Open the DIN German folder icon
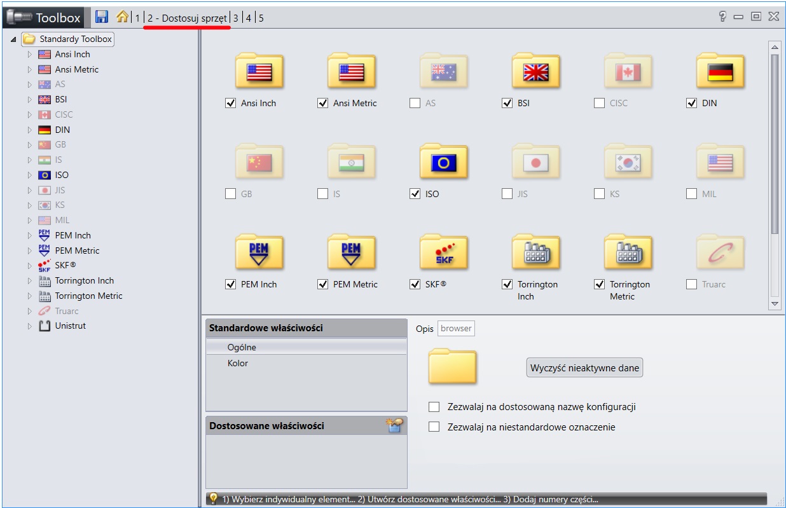Viewport: 786px width, 508px height. point(721,71)
